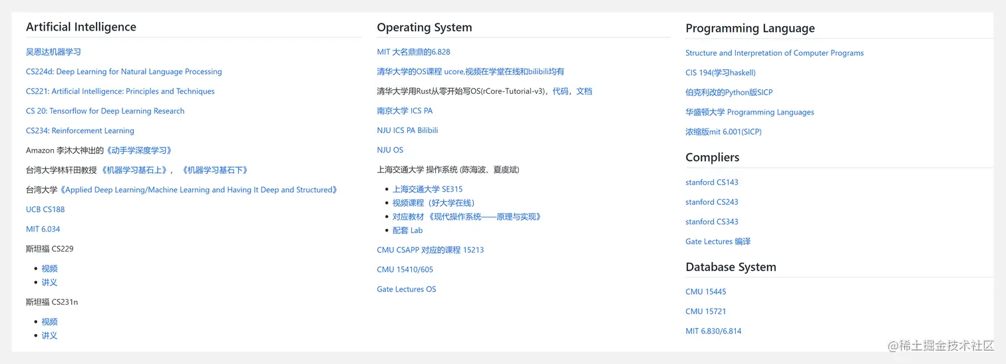The width and height of the screenshot is (1006, 364).
Task: Open 浓缩版mit 6.001(SICP) link
Action: tap(724, 132)
